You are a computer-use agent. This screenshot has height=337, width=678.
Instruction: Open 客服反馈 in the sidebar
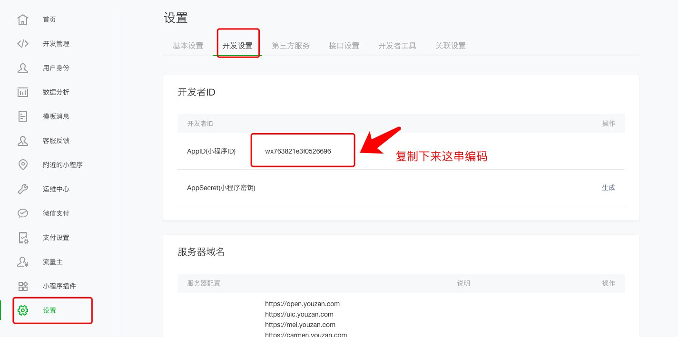click(56, 141)
